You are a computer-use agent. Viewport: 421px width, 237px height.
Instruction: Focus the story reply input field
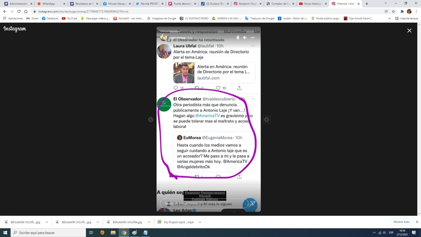pyautogui.click(x=204, y=204)
